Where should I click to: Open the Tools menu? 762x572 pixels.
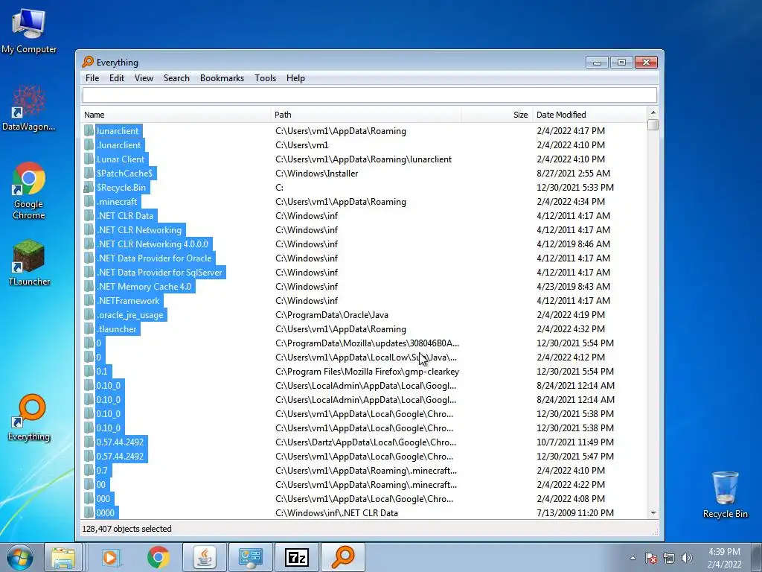(x=266, y=77)
